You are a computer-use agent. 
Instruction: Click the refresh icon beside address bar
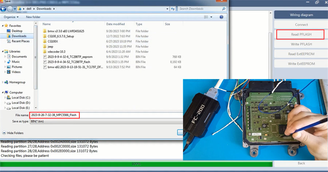[173, 9]
